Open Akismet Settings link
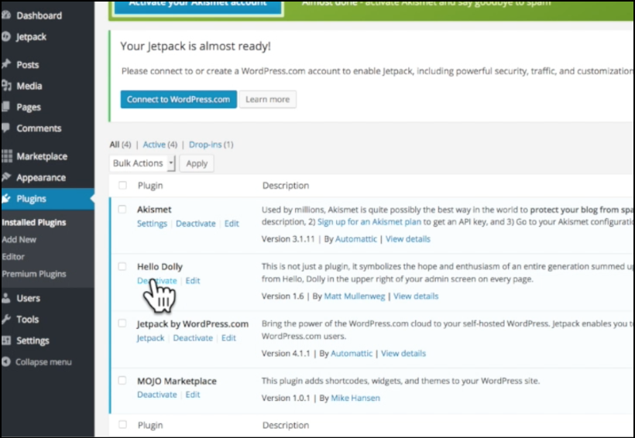Image resolution: width=635 pixels, height=438 pixels. pyautogui.click(x=152, y=224)
